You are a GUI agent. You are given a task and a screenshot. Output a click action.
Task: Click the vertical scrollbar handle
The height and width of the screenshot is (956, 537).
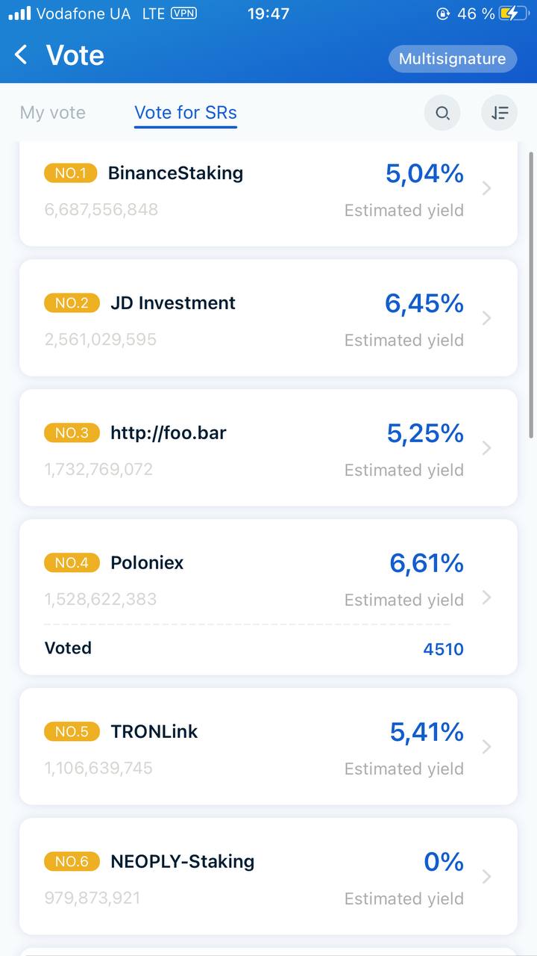(x=531, y=295)
